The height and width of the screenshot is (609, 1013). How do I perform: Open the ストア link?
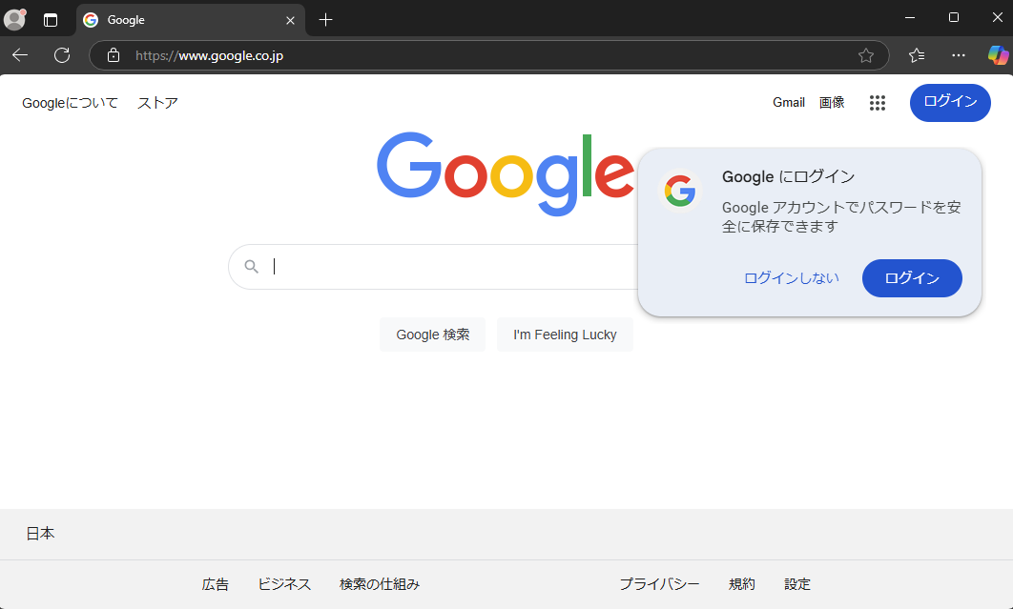(157, 103)
